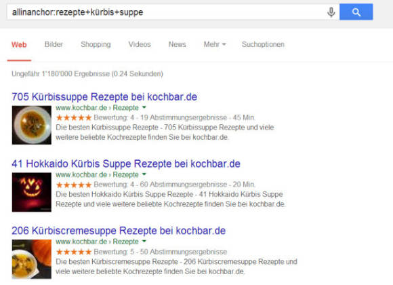
Task: Expand arrow next to first kochbar.de URL
Action: click(x=144, y=107)
